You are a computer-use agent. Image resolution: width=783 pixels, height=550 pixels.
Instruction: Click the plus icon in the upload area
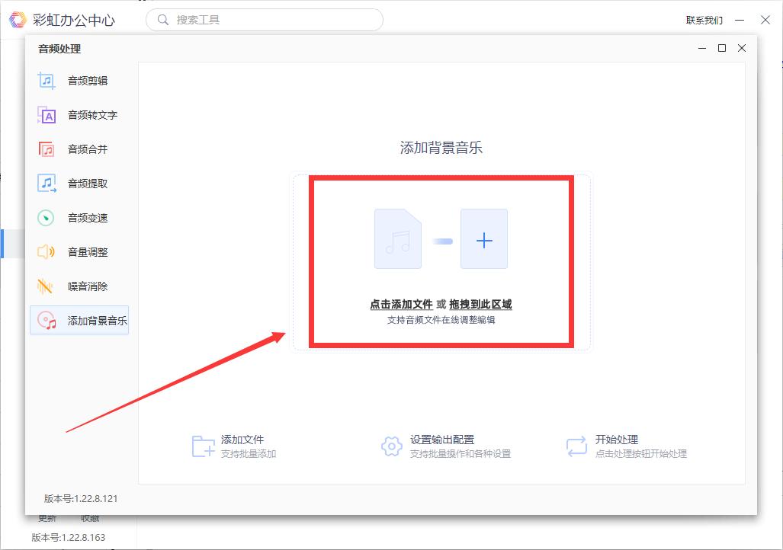point(483,240)
